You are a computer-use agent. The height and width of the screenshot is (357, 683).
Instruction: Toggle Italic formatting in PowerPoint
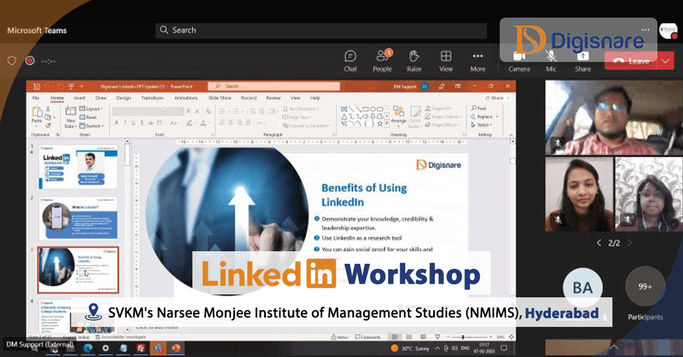(125, 122)
